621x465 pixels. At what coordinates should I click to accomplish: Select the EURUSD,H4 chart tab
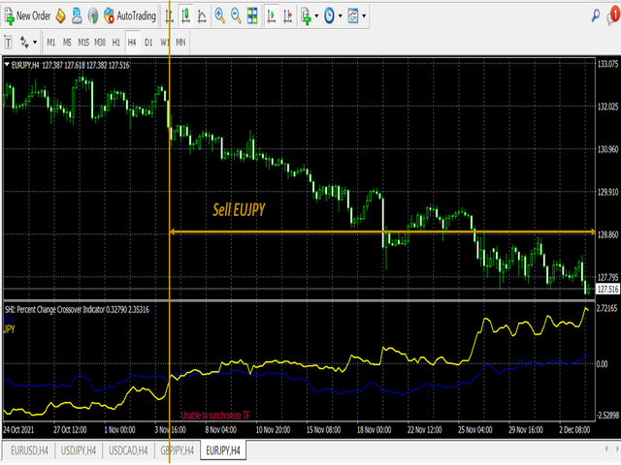[27, 450]
